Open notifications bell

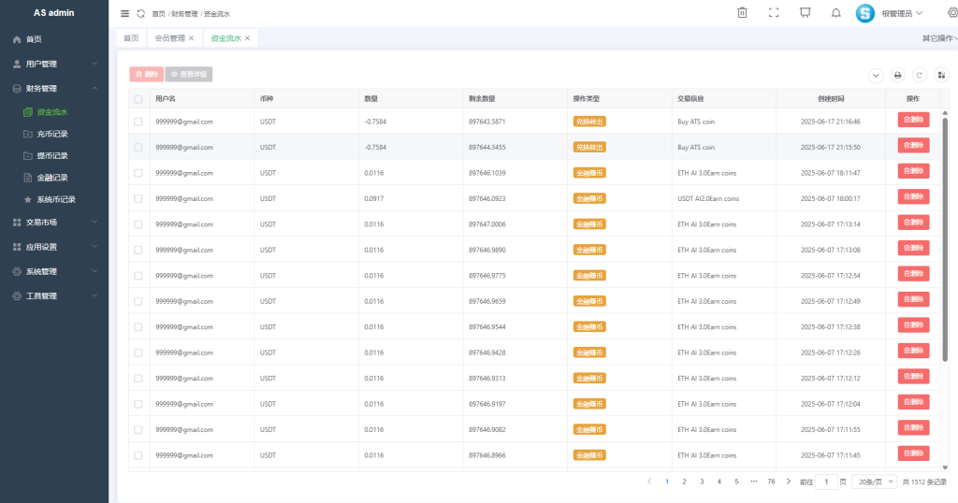tap(835, 13)
